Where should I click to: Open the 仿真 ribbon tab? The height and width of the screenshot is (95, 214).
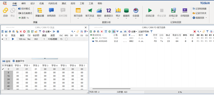click(x=42, y=3)
